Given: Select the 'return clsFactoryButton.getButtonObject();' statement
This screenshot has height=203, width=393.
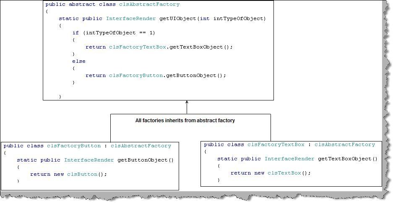Looking at the screenshot, I should (156, 75).
